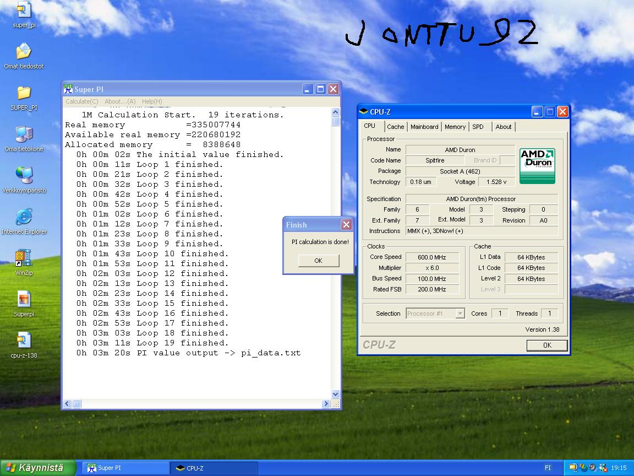Viewport: 634px width, 476px height.
Task: Switch to the Mainboard tab in CPU-Z
Action: coord(424,127)
